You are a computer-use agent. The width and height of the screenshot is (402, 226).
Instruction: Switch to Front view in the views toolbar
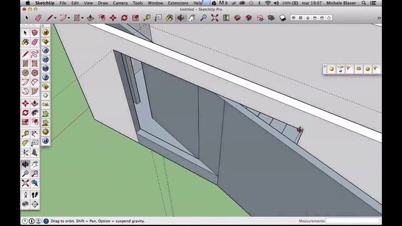click(308, 18)
